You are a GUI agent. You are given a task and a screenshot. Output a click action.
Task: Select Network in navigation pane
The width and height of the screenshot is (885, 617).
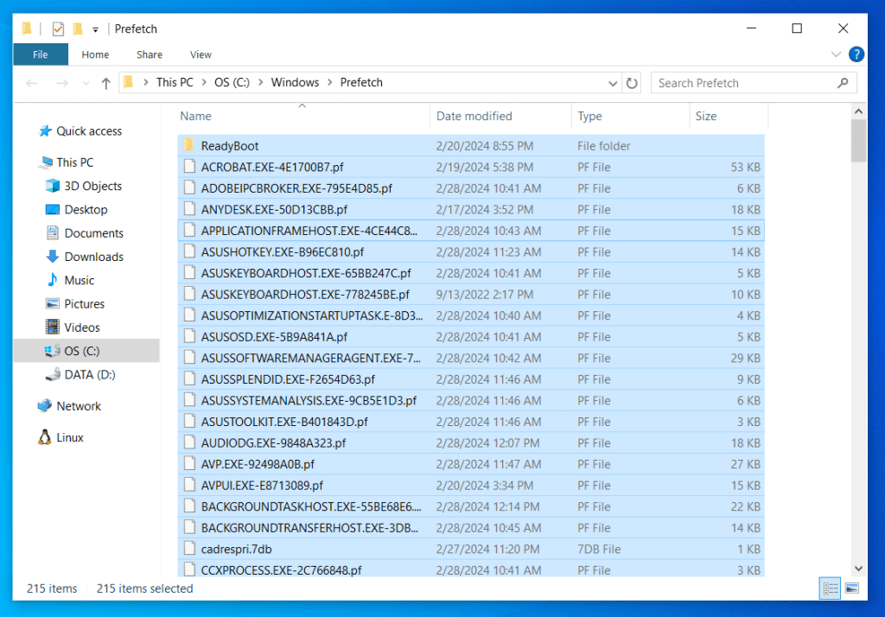pos(79,406)
